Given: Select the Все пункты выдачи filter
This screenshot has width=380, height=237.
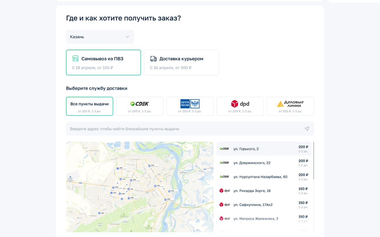Looking at the screenshot, I should point(90,106).
